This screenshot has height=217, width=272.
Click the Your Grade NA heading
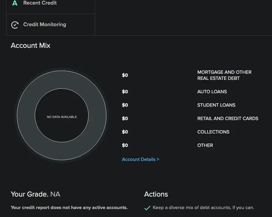point(35,194)
